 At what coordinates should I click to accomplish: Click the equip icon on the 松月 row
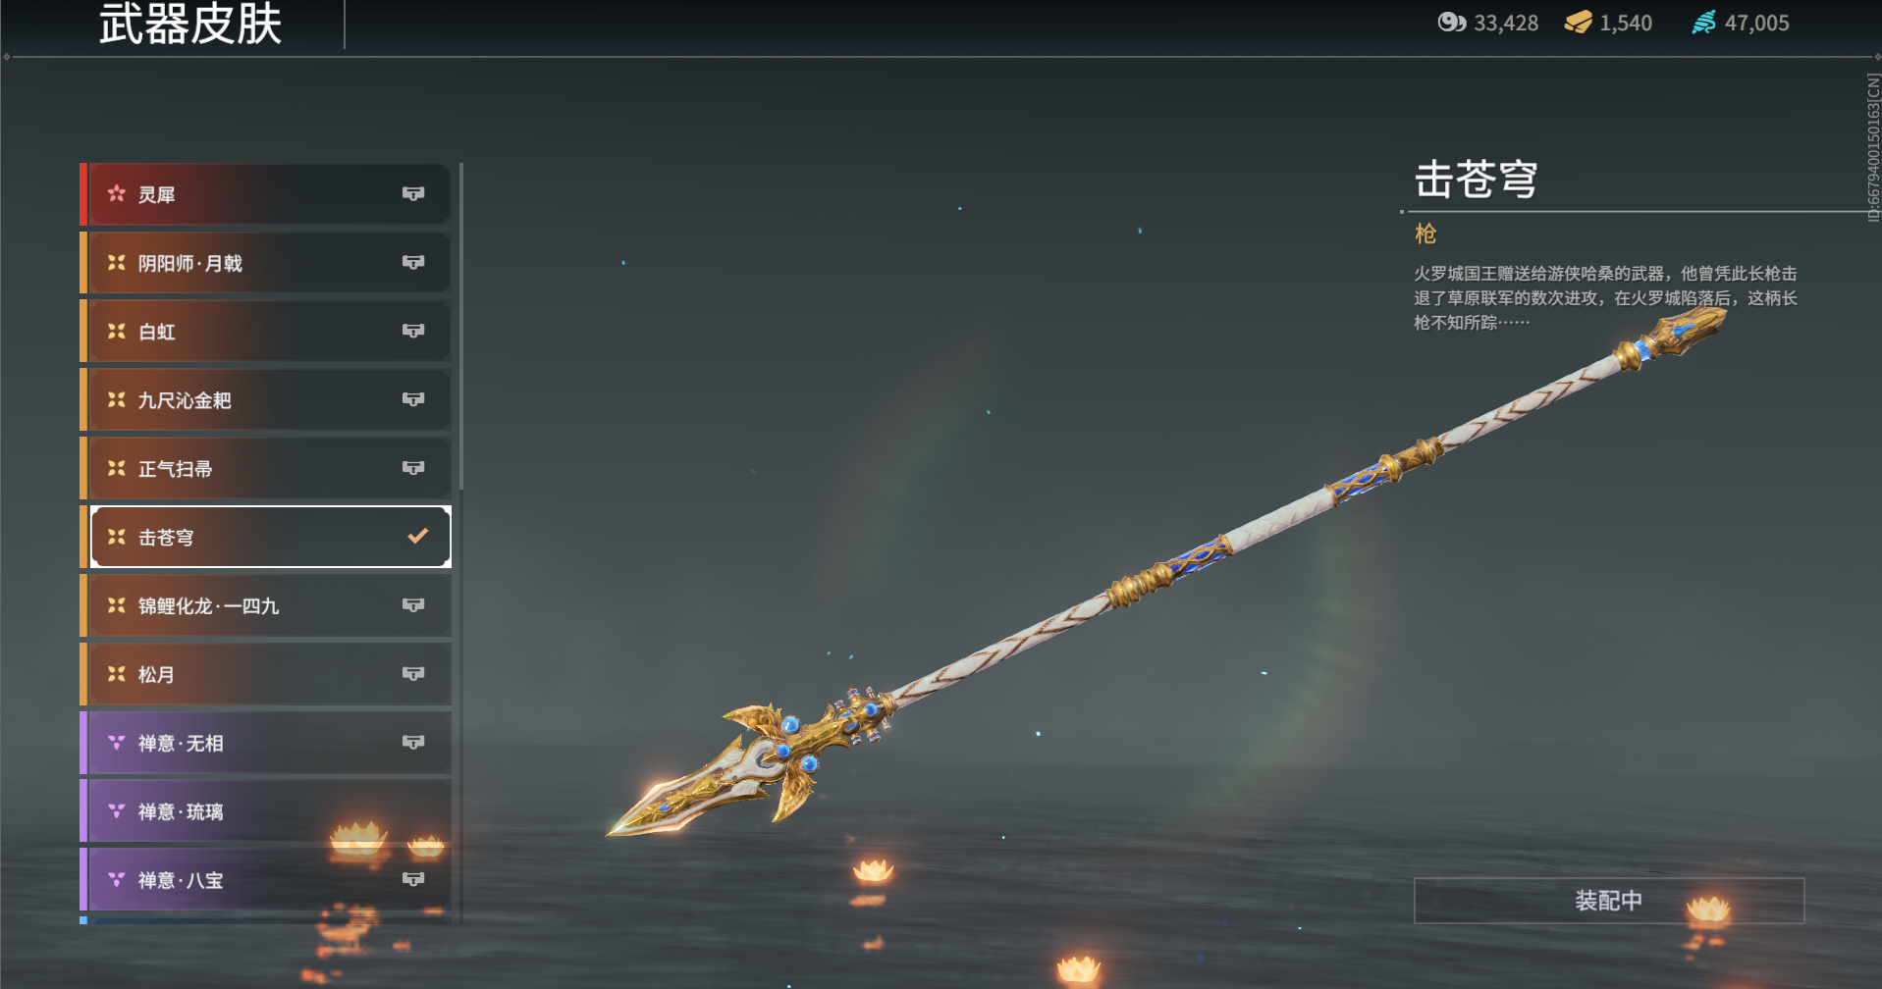click(x=413, y=675)
